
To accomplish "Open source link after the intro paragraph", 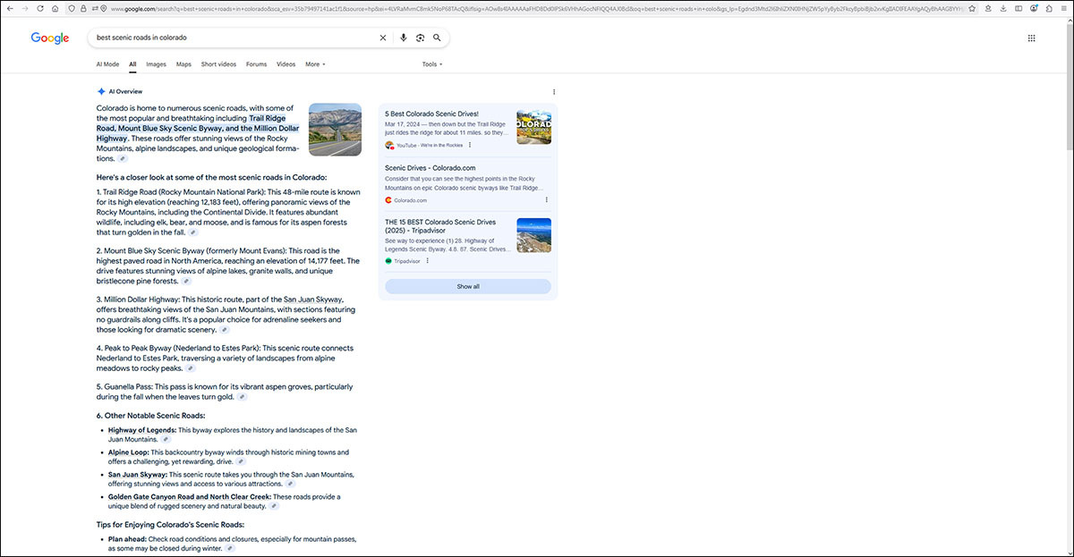I will (x=123, y=159).
